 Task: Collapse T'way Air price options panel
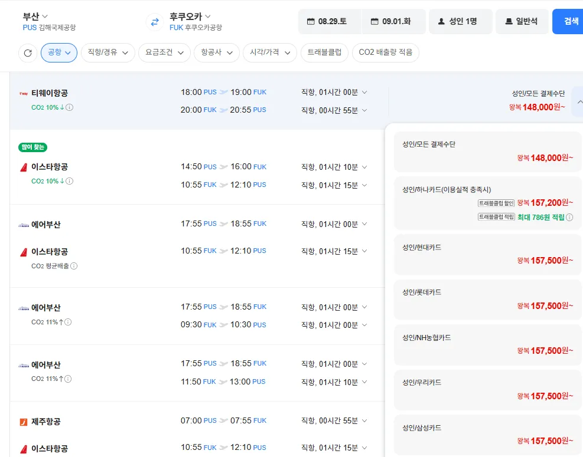click(x=579, y=102)
